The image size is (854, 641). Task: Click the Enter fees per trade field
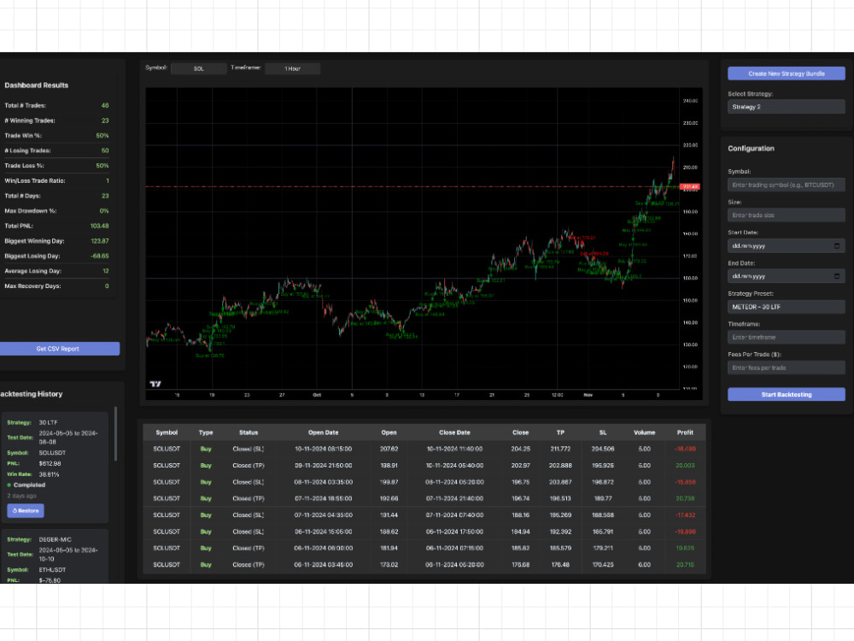(786, 368)
